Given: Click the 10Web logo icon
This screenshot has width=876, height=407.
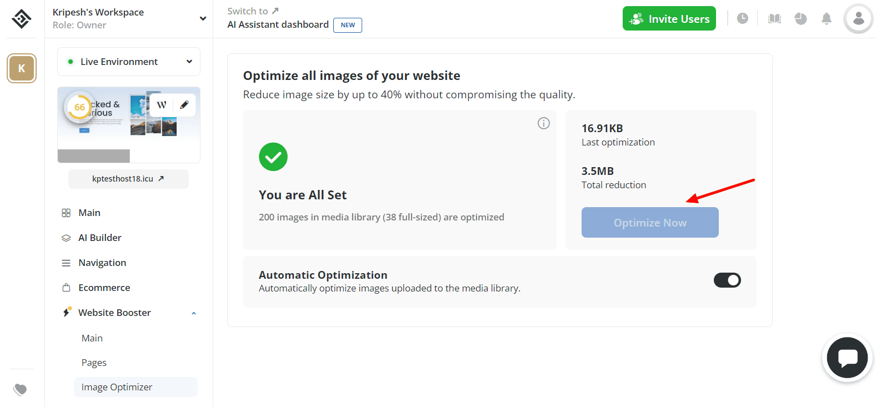Looking at the screenshot, I should coord(22,19).
